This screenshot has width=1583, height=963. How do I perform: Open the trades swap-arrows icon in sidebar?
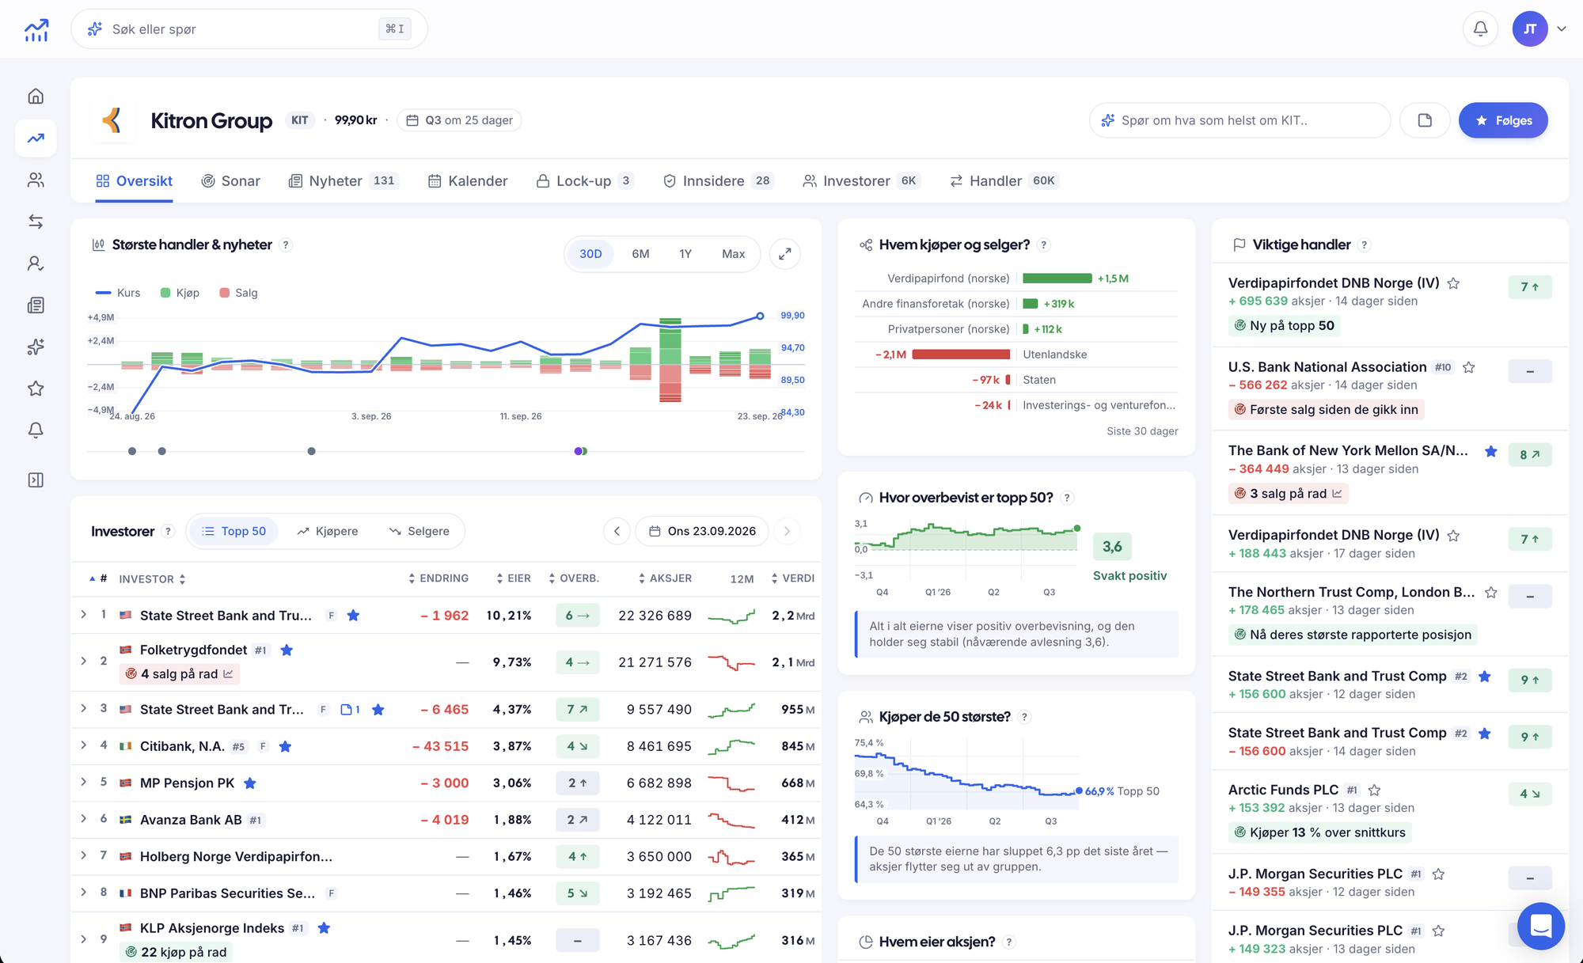coord(36,222)
